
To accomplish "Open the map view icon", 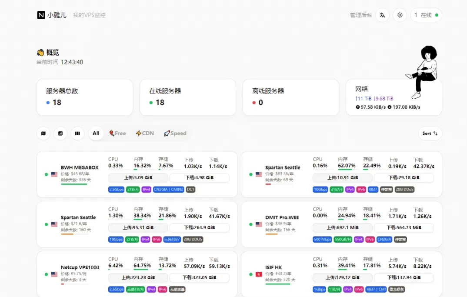I will pyautogui.click(x=43, y=133).
